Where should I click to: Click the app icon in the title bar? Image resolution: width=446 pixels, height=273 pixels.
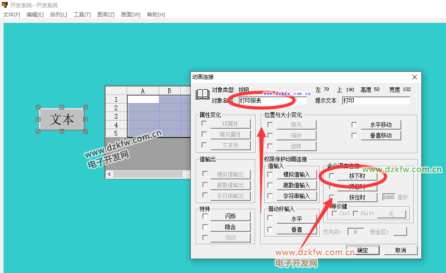click(4, 5)
